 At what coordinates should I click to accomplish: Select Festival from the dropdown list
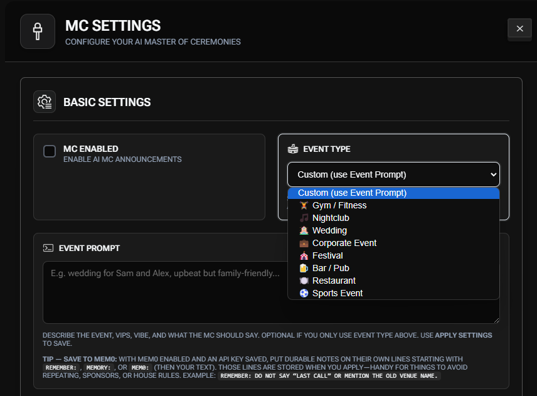tap(393, 255)
